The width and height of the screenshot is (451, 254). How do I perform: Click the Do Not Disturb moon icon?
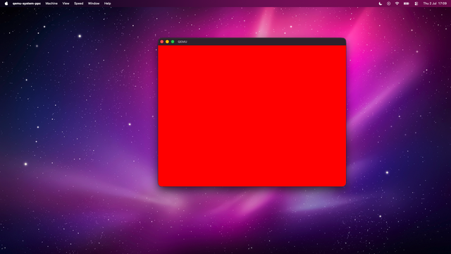click(381, 4)
